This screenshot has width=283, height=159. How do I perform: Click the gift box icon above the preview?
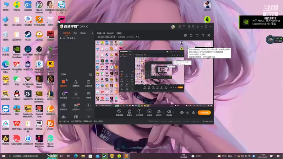(x=185, y=35)
